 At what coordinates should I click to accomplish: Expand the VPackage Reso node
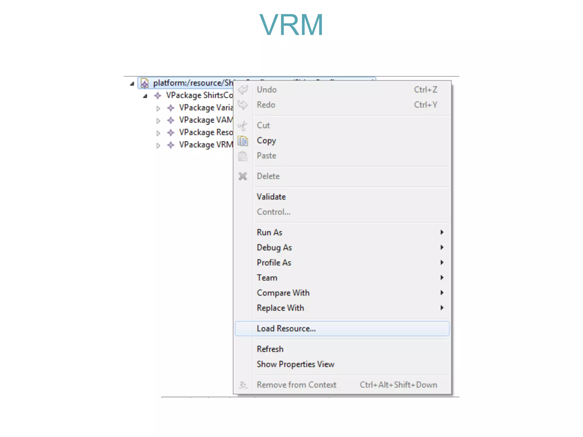[x=158, y=133]
